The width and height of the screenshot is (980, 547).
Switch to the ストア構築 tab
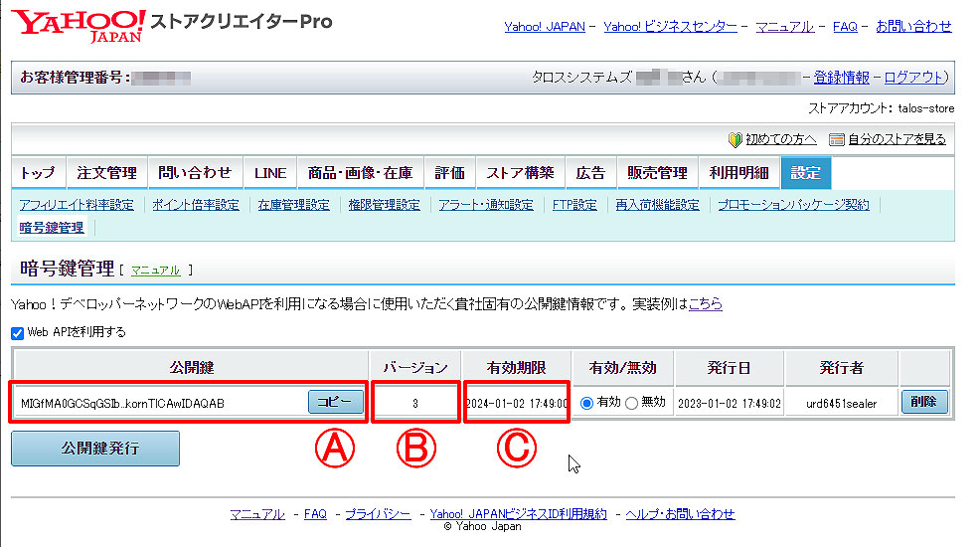[x=520, y=173]
